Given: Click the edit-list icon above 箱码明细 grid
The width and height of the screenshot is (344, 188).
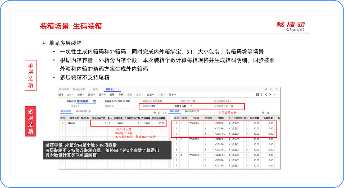Looking at the screenshot, I should 268,113.
